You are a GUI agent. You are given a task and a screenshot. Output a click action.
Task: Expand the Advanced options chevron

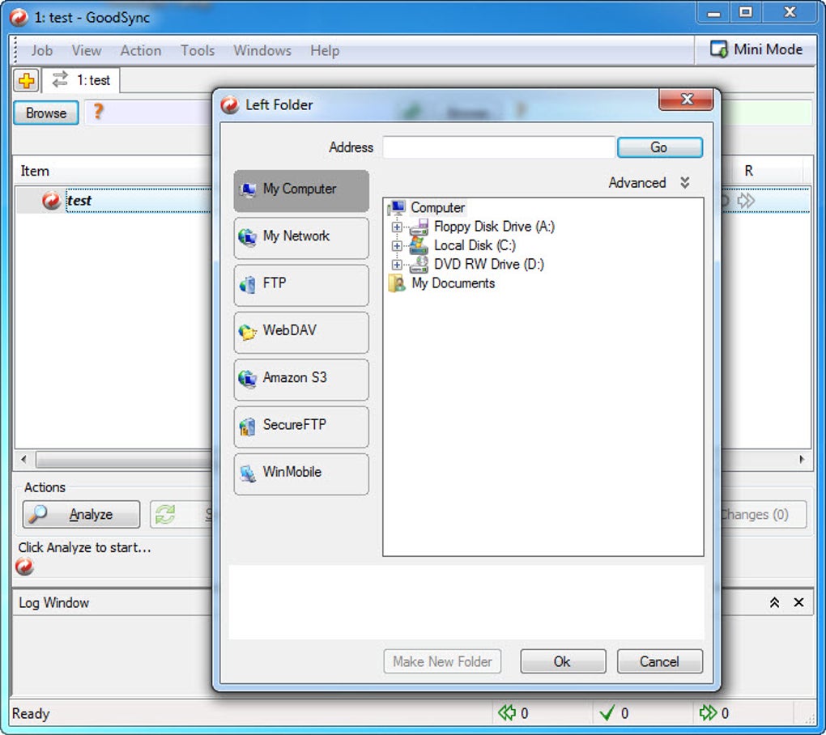684,182
